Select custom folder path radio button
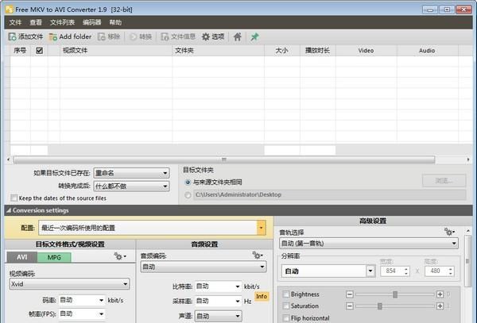477x323 pixels. tap(188, 195)
